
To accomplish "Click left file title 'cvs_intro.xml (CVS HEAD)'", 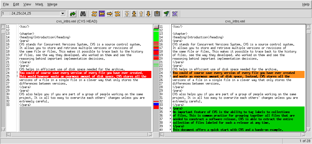I will [77, 21].
